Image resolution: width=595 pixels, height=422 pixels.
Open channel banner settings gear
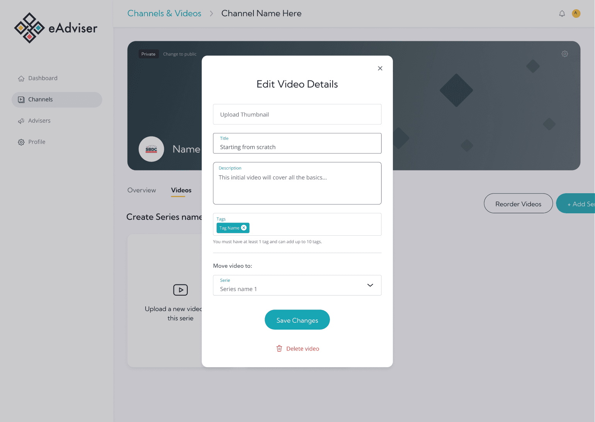[564, 54]
